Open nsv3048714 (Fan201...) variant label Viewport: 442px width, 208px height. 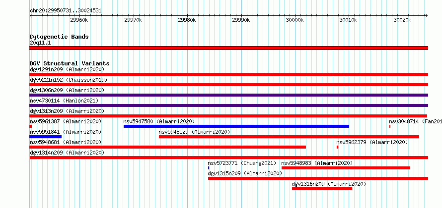(416, 121)
